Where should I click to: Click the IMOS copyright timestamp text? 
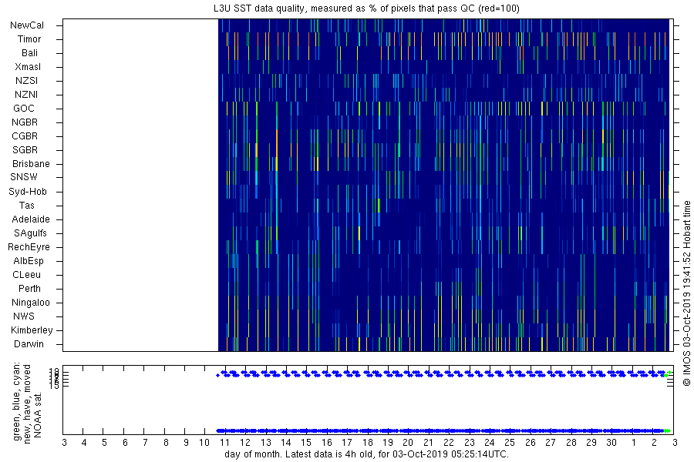[x=686, y=295]
